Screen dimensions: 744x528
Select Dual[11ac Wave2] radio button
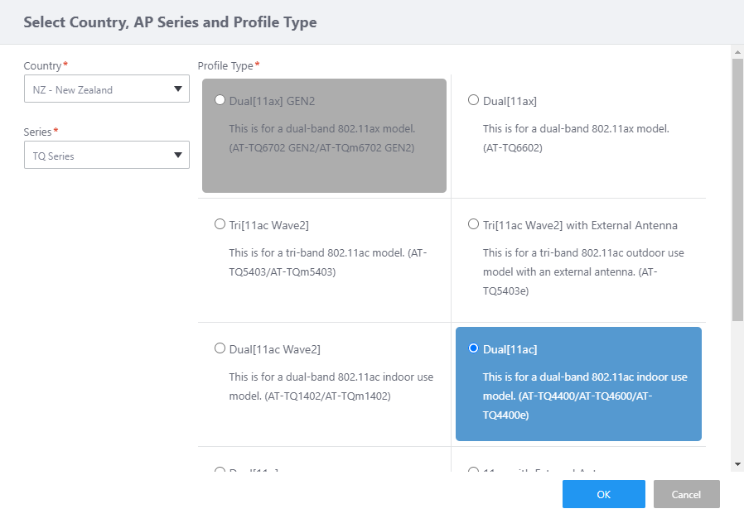click(x=220, y=348)
